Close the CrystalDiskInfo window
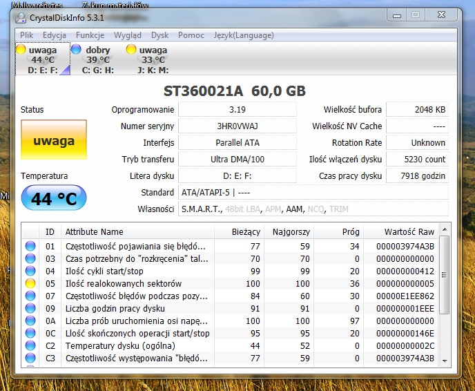Image resolution: width=475 pixels, height=391 pixels. [x=441, y=15]
